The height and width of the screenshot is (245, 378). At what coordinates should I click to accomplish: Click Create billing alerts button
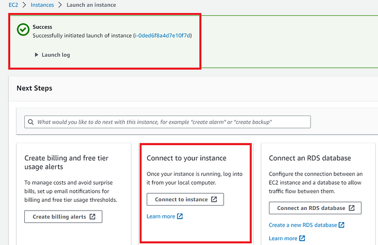tap(63, 216)
